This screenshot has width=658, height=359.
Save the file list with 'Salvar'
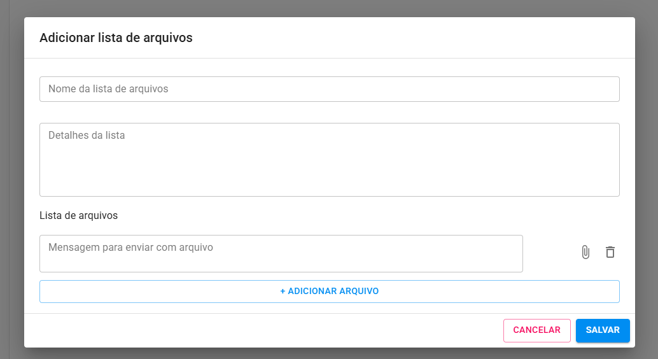[x=602, y=330]
